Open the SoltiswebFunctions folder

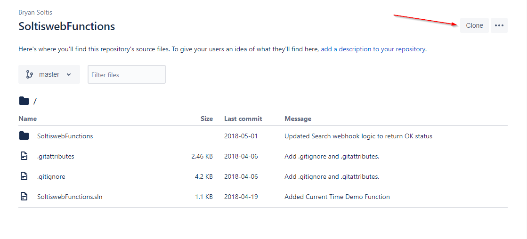[65, 136]
